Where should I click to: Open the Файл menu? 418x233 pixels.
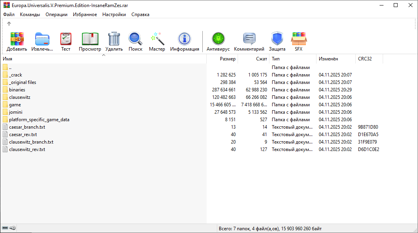click(x=9, y=15)
